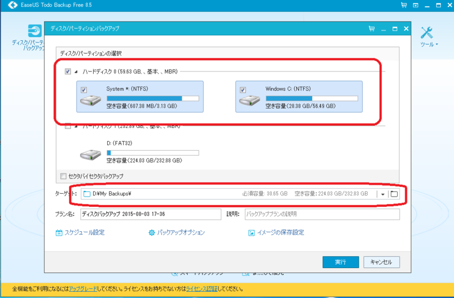Viewport: 454px width, 298px height.
Task: Close the ディスク/パーティションバックアップ dialog
Action: click(x=406, y=29)
